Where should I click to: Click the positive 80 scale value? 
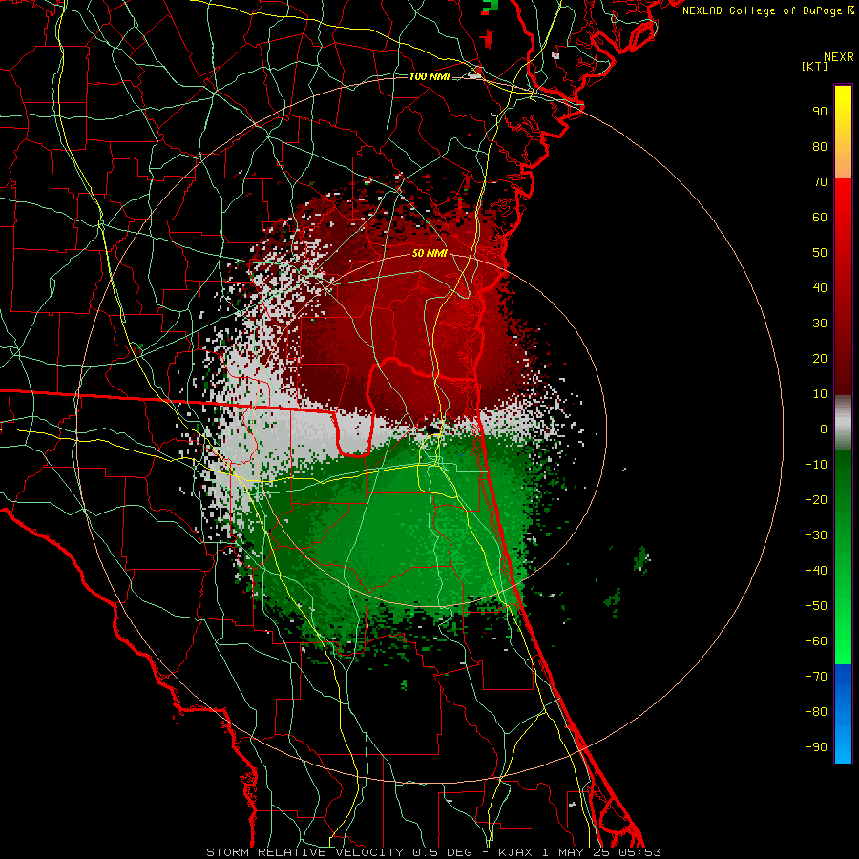coord(820,147)
